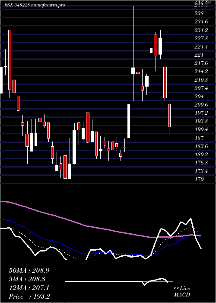The width and height of the screenshot is (216, 303).
Task: Pick the 183.6 axis label
Action: point(201,146)
